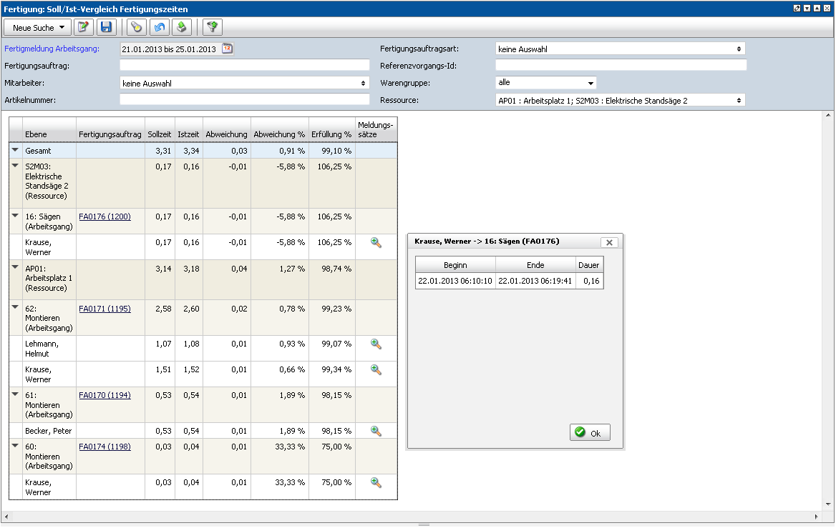
Task: Click the export icon with green arrow
Action: [182, 27]
